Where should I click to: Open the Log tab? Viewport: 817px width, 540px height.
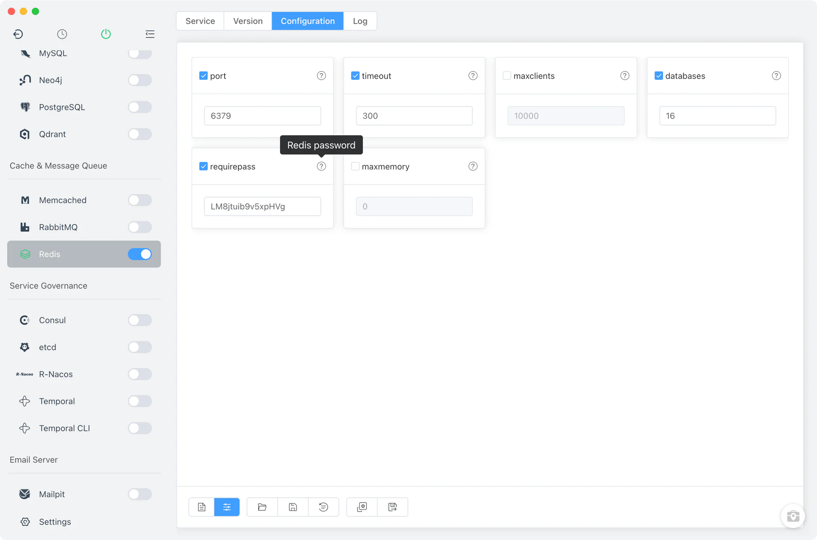click(x=360, y=21)
